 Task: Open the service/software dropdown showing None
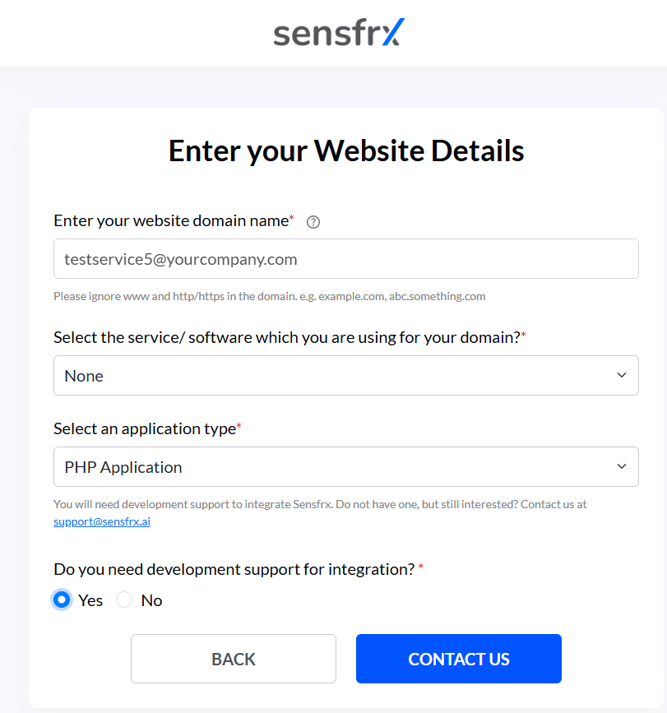pyautogui.click(x=346, y=376)
